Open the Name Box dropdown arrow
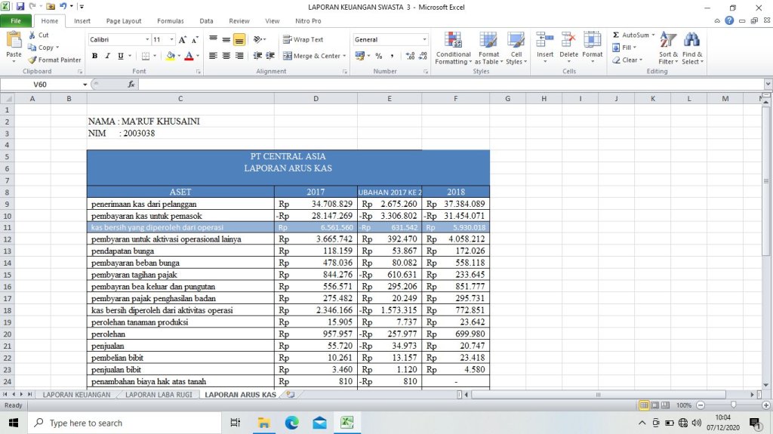Viewport: 773px width, 434px height. 85,85
